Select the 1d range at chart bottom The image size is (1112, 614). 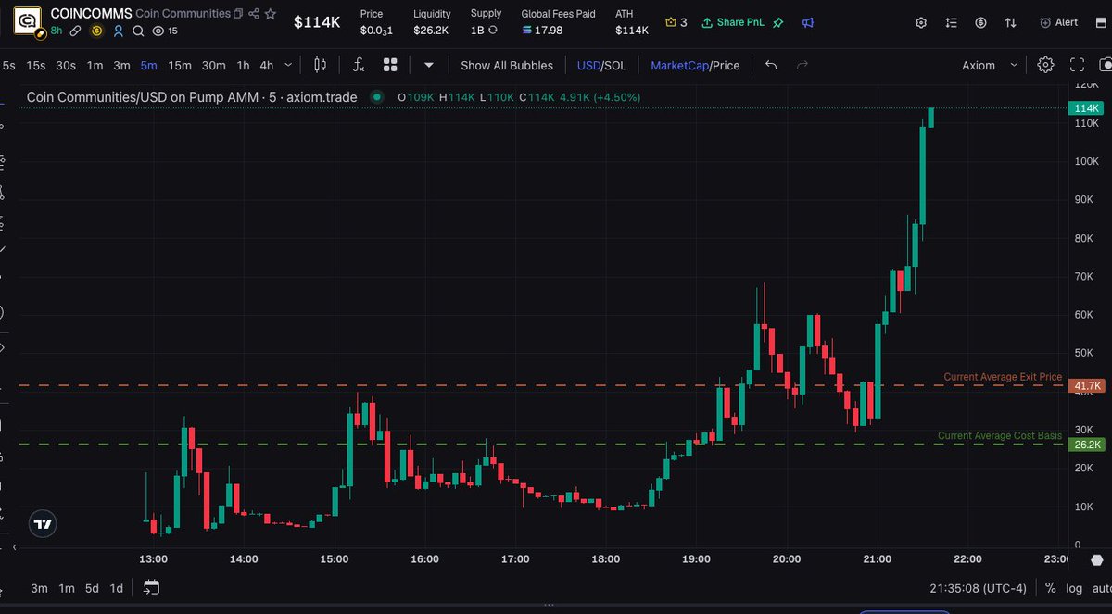[x=116, y=588]
